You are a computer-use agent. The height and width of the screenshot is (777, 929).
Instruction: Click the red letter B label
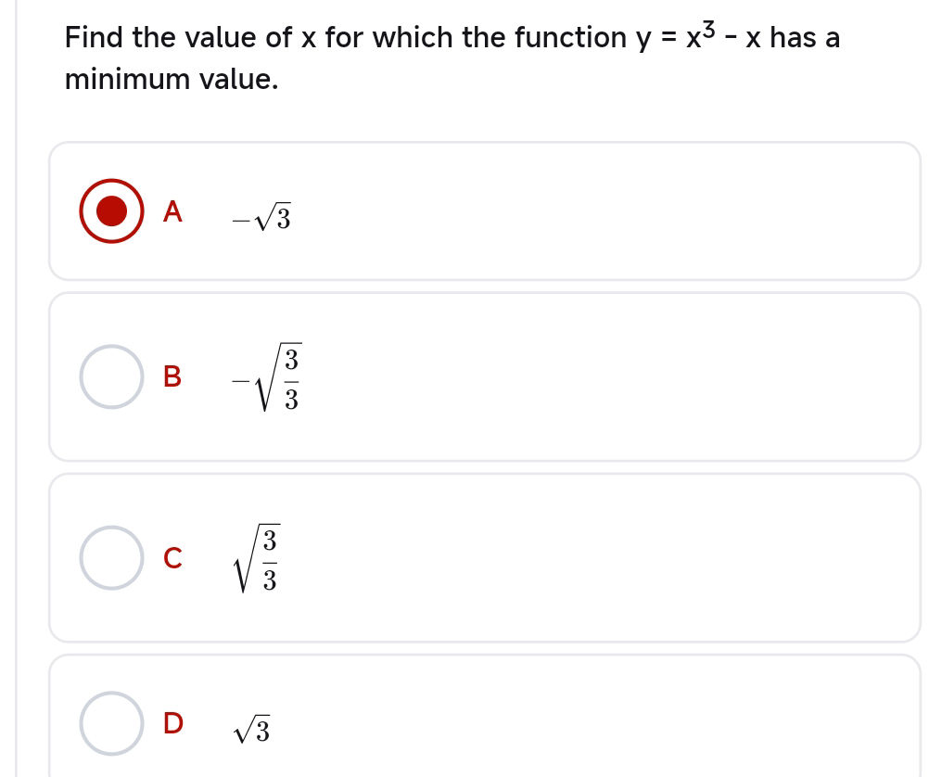point(173,377)
